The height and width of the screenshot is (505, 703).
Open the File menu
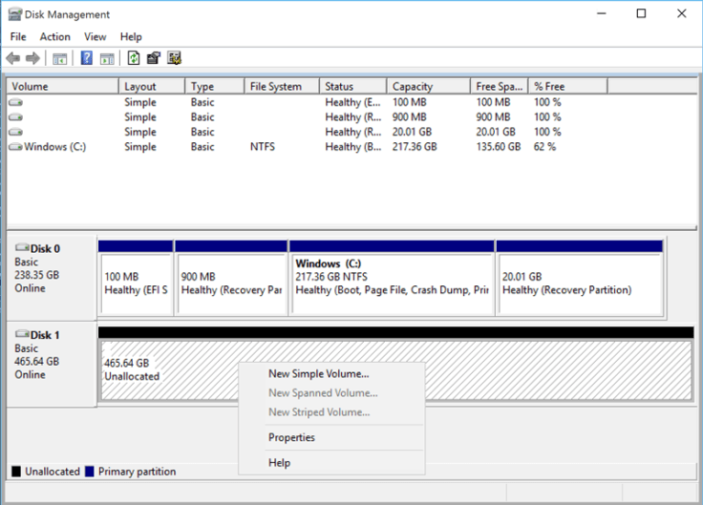[x=18, y=36]
